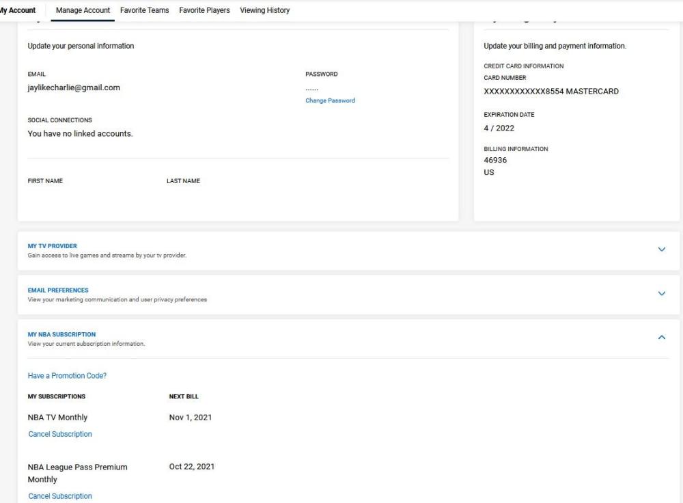The image size is (683, 503).
Task: Click the Nov 1, 2021 next bill date
Action: 191,417
